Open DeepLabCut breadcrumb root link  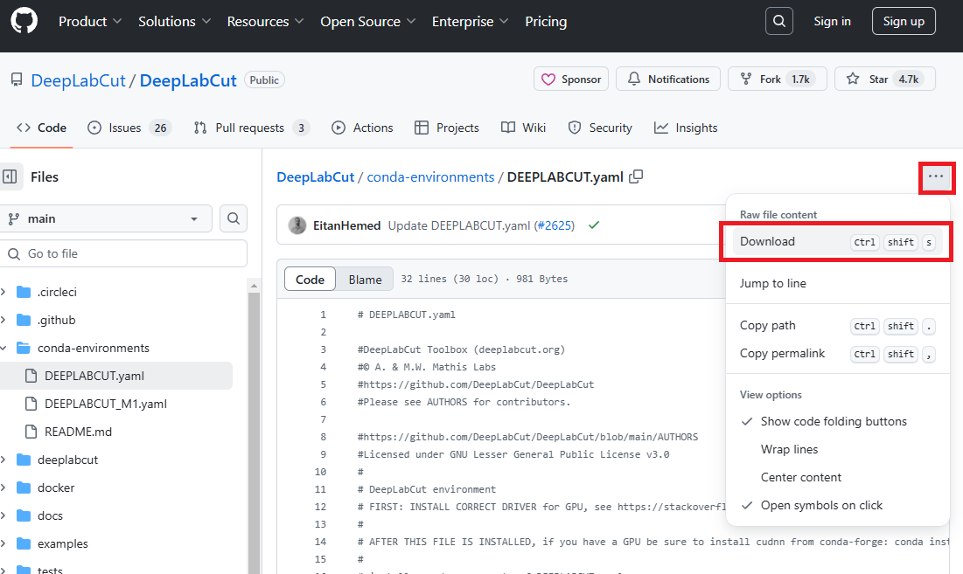point(316,176)
